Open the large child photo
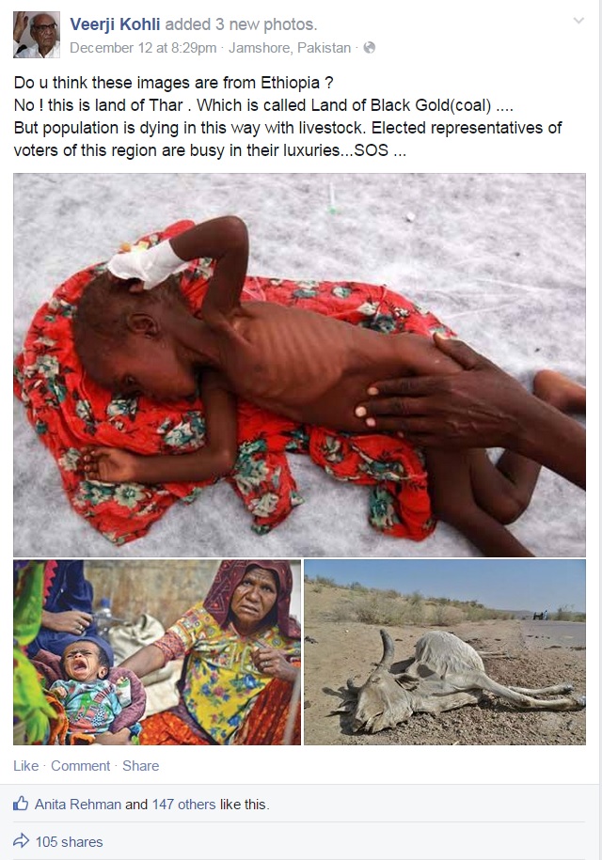Screen dimensions: 602x860 (300, 365)
